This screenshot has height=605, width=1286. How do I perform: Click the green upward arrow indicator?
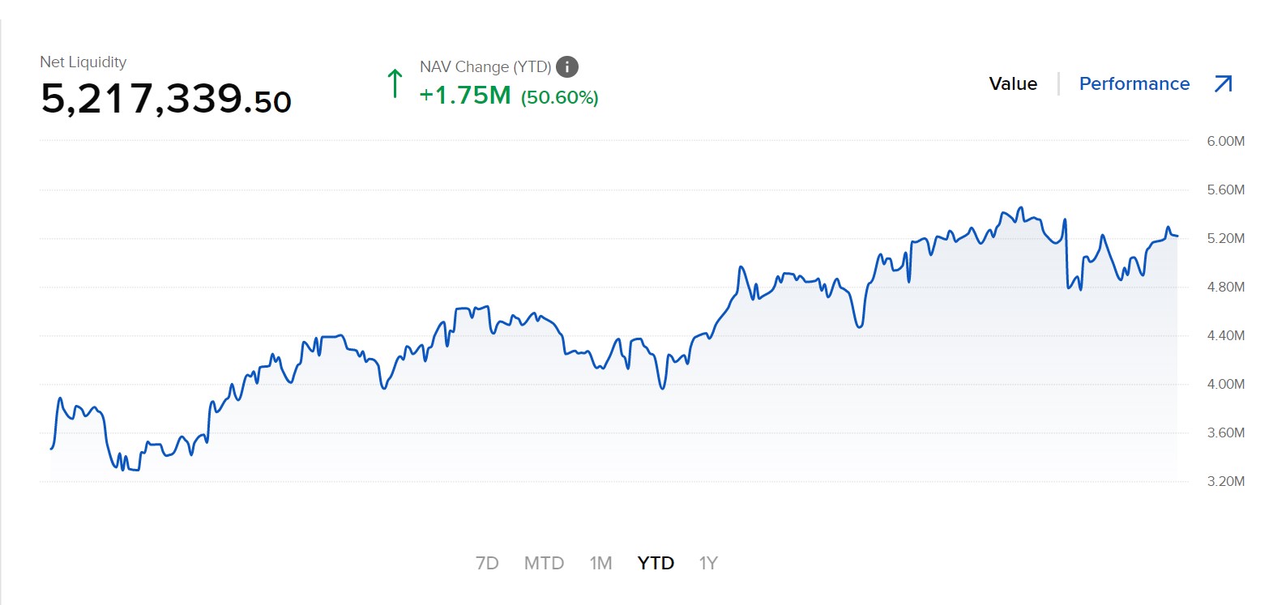click(x=395, y=83)
